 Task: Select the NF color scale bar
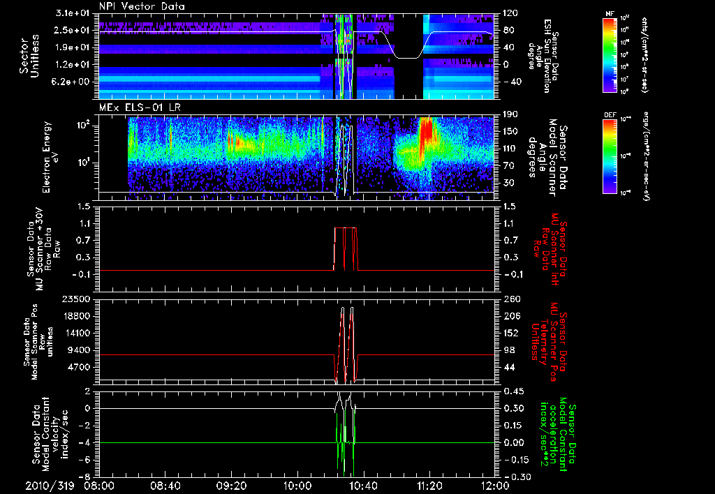[610, 55]
